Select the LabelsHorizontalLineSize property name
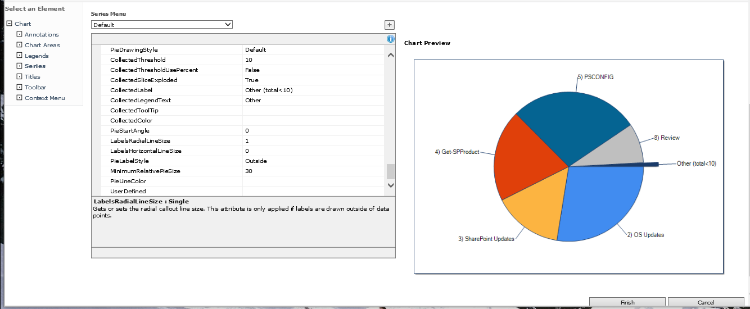Viewport: 750px width, 309px height. coord(146,151)
